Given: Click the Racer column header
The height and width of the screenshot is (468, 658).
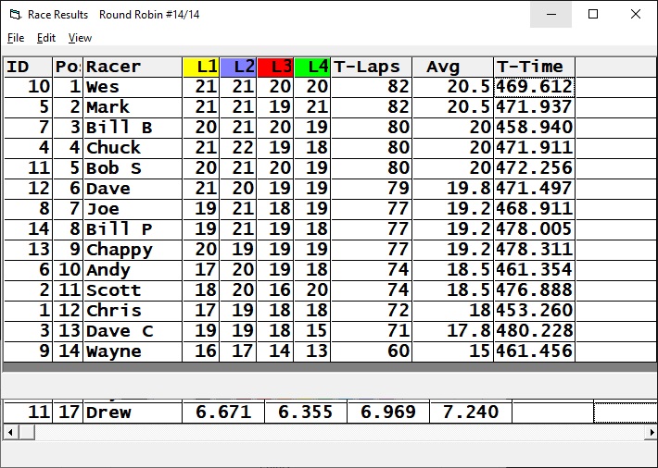Looking at the screenshot, I should (x=133, y=67).
